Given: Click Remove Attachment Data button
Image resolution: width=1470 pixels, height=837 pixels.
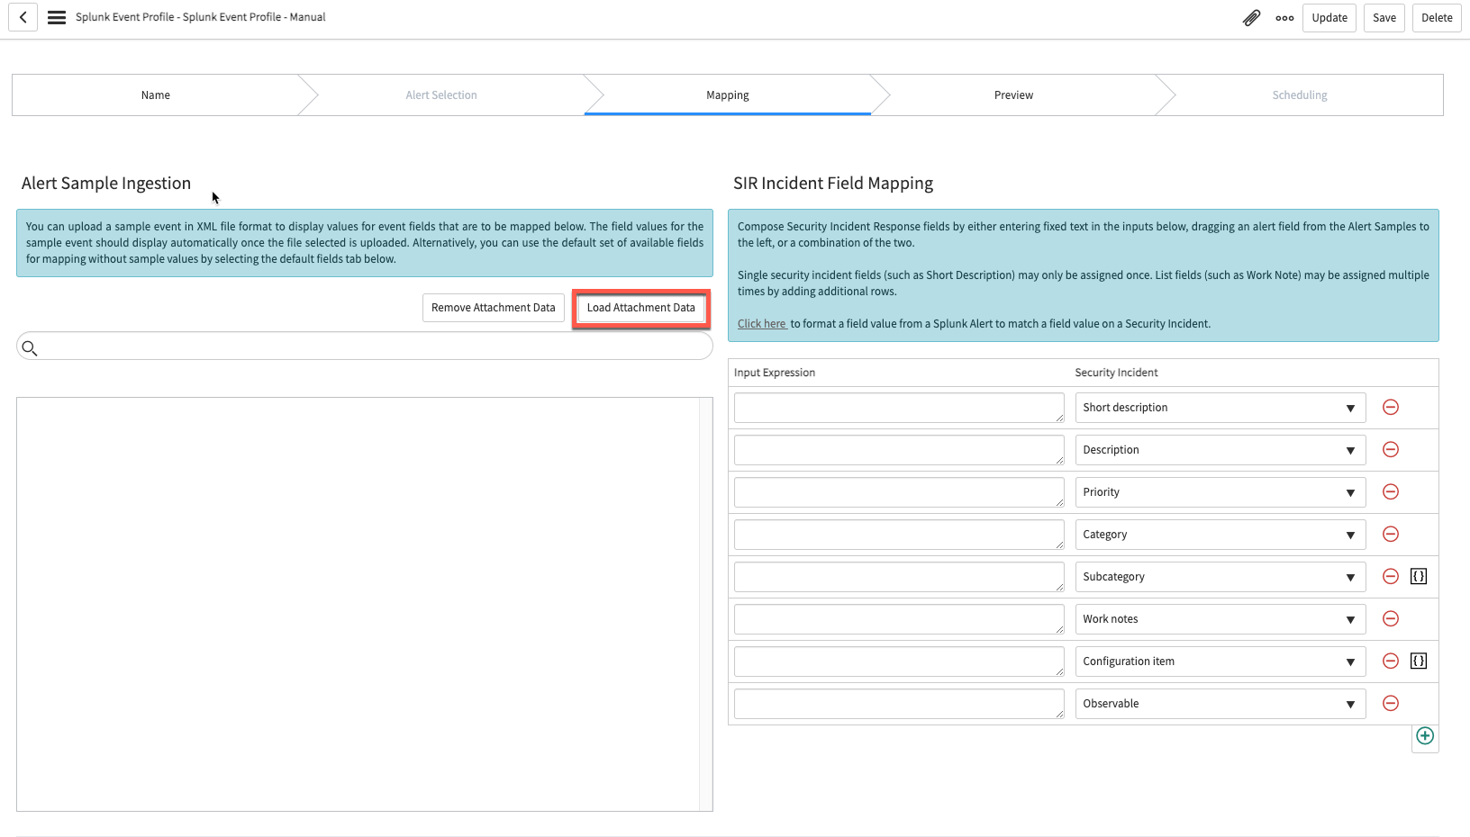Looking at the screenshot, I should click(x=494, y=308).
